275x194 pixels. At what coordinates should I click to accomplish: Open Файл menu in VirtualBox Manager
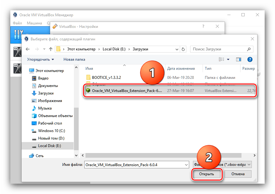[17, 23]
